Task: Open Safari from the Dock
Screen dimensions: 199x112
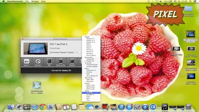Action: 35,107
